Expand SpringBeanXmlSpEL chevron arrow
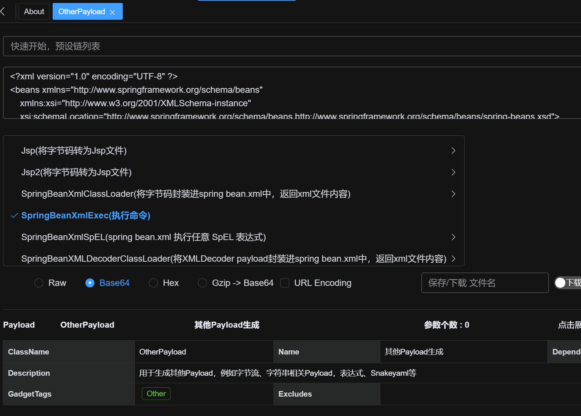The image size is (581, 416). click(x=453, y=237)
